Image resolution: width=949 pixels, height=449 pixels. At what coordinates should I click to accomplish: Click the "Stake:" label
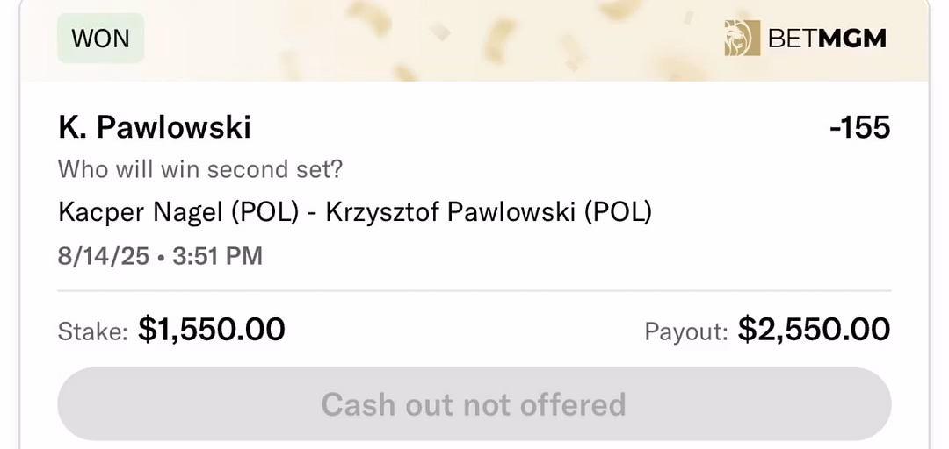pyautogui.click(x=92, y=331)
